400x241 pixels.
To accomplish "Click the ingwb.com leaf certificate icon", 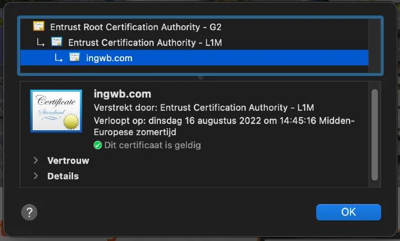I will pyautogui.click(x=75, y=57).
